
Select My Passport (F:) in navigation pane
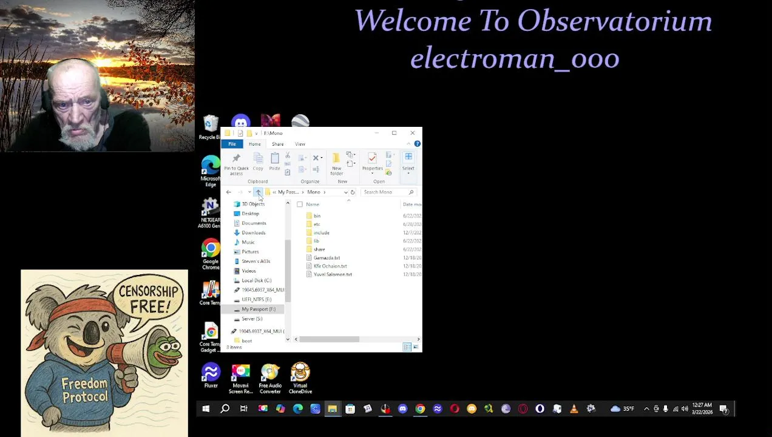[258, 309]
